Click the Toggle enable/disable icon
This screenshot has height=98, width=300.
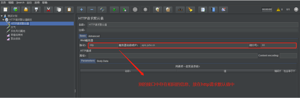(102, 9)
